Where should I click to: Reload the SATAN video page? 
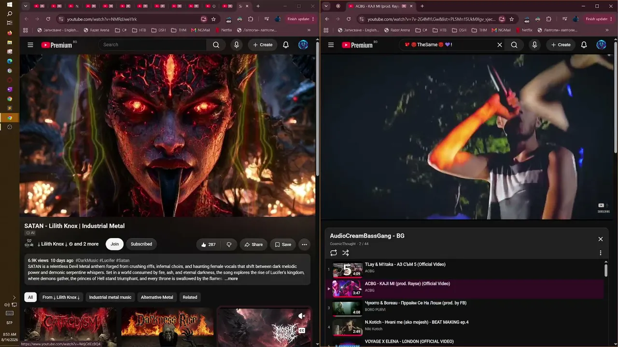[x=48, y=19]
